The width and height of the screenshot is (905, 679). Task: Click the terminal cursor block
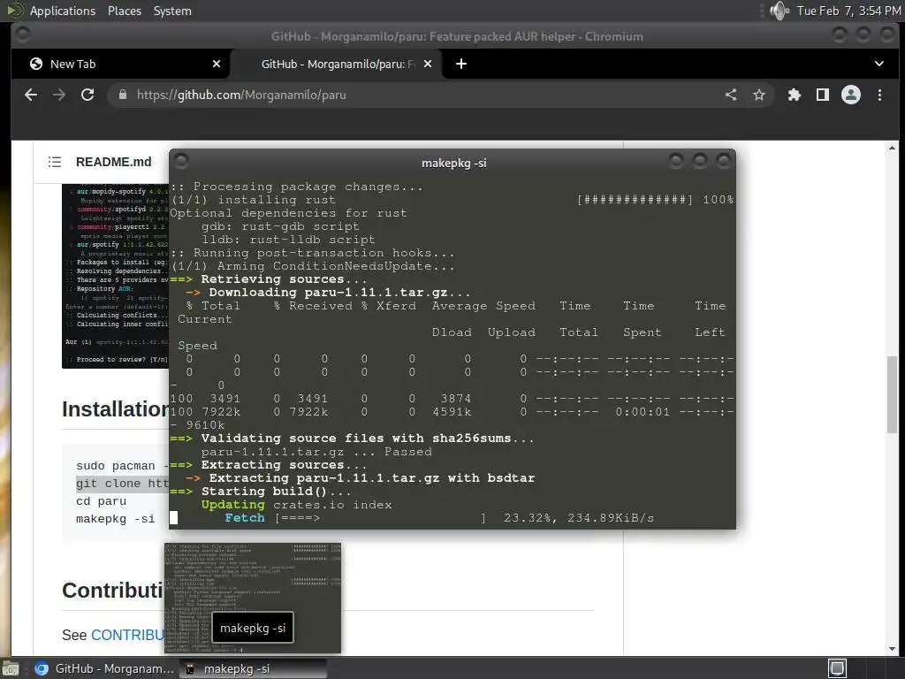pyautogui.click(x=174, y=518)
